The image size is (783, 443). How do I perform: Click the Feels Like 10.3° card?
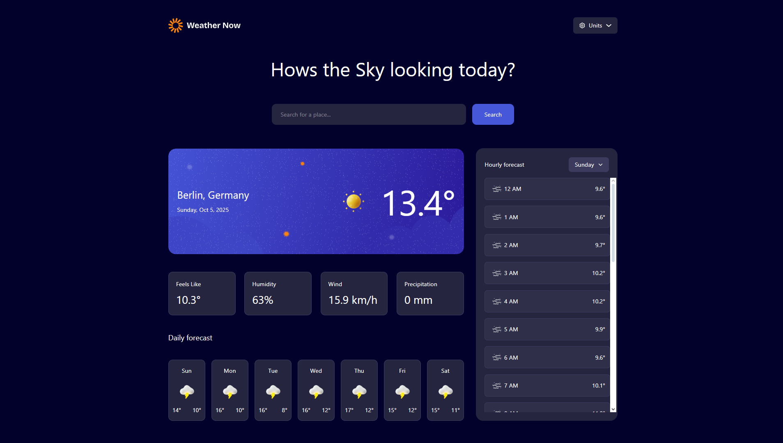click(202, 294)
